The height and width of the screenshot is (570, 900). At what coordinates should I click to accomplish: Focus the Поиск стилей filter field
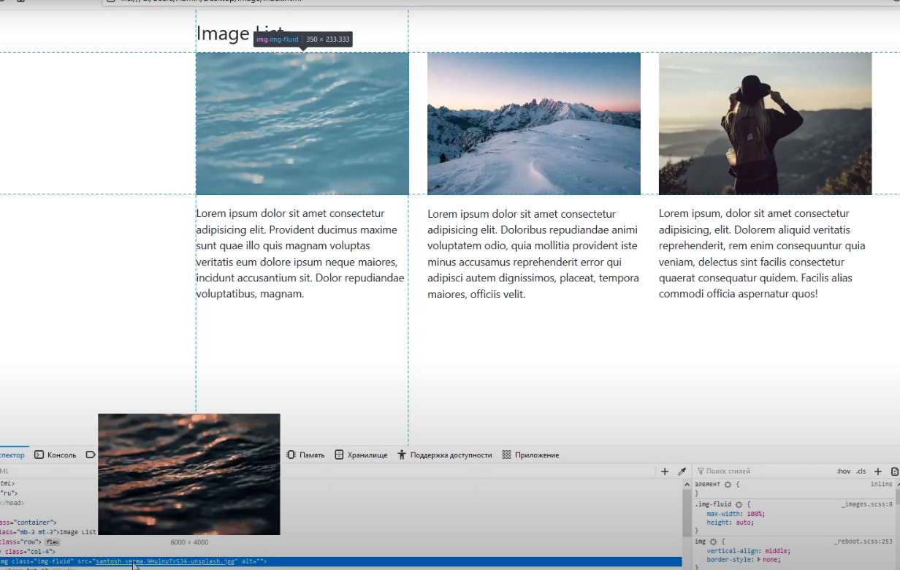coord(760,471)
